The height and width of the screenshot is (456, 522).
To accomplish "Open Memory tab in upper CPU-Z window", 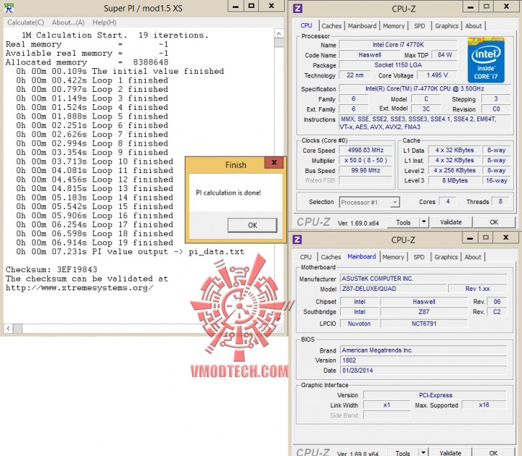I will 394,26.
